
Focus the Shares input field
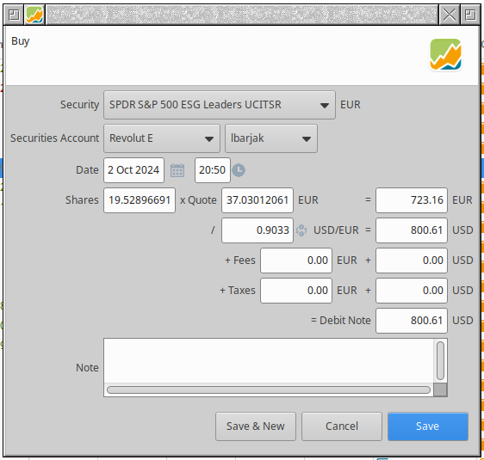(x=140, y=200)
